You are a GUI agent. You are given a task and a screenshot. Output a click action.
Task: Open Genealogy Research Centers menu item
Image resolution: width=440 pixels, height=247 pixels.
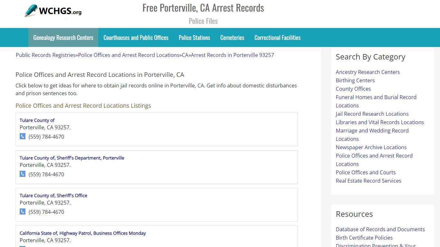click(63, 38)
